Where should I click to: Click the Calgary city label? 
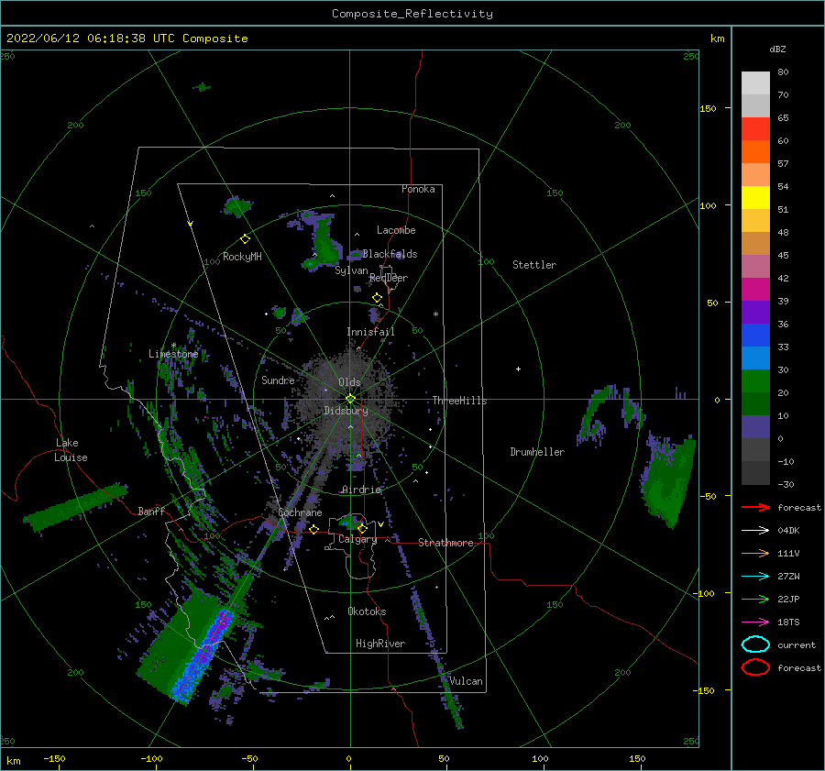click(x=357, y=539)
